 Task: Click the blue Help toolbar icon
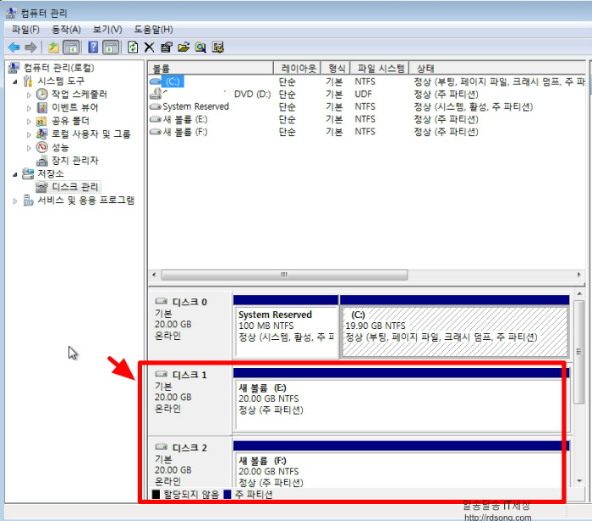pyautogui.click(x=92, y=47)
